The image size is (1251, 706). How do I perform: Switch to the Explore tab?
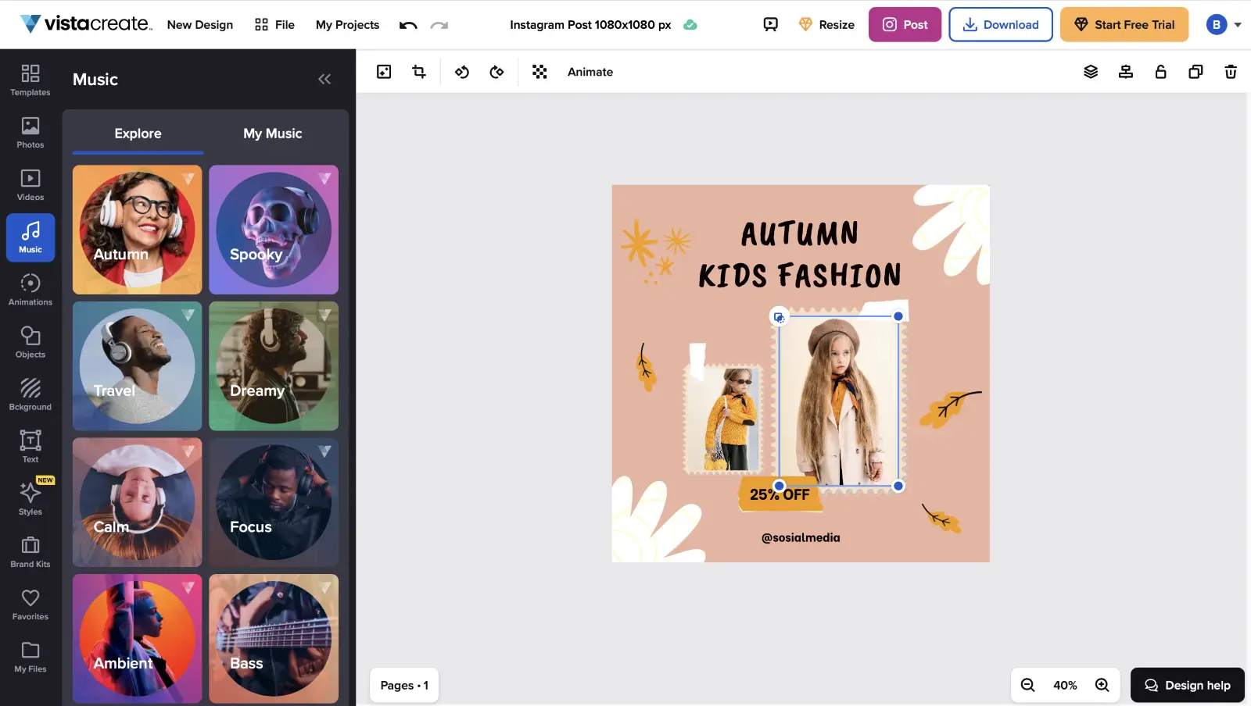[x=138, y=134]
